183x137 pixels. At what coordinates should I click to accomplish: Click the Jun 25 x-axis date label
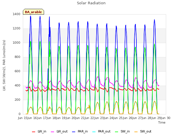(118, 118)
